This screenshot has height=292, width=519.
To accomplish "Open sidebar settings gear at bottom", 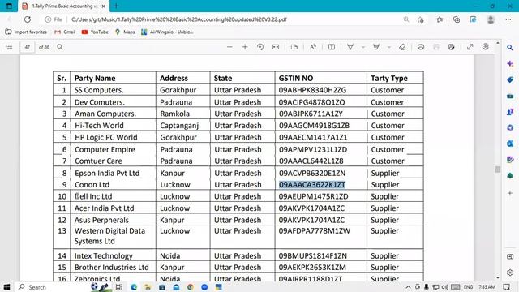I will pyautogui.click(x=510, y=273).
